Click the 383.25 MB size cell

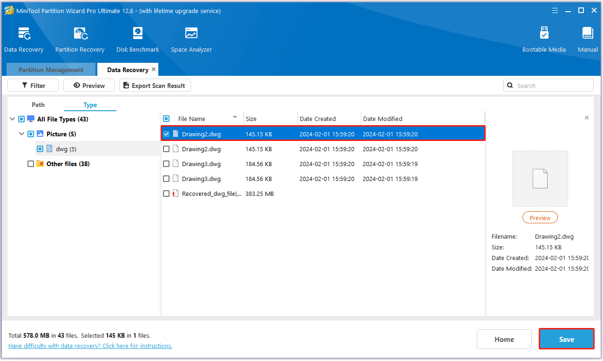(259, 194)
